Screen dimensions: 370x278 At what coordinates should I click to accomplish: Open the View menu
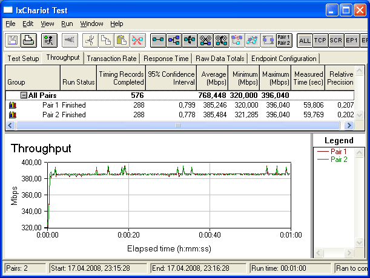(47, 24)
